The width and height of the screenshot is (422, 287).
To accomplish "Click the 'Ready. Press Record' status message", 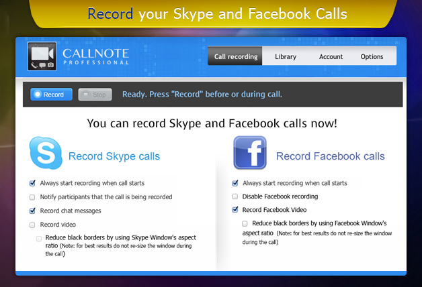I will pyautogui.click(x=202, y=95).
